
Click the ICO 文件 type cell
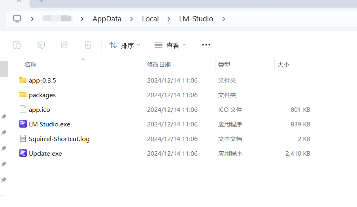click(230, 110)
